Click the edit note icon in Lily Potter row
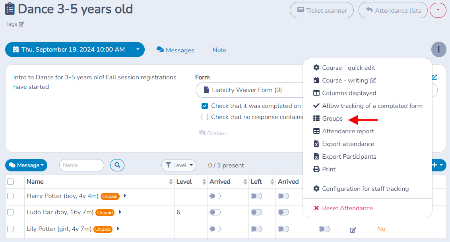450x242 pixels. (x=353, y=230)
